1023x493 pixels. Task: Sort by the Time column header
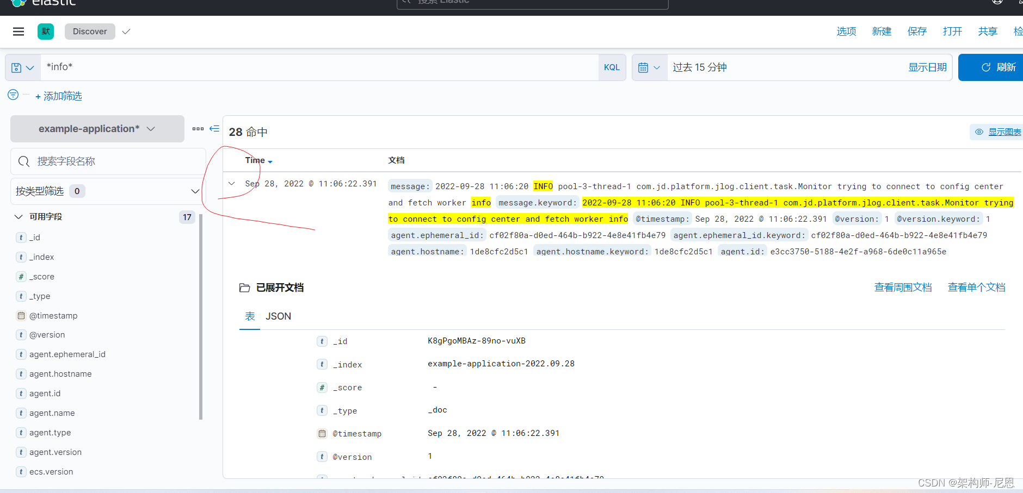pos(258,160)
